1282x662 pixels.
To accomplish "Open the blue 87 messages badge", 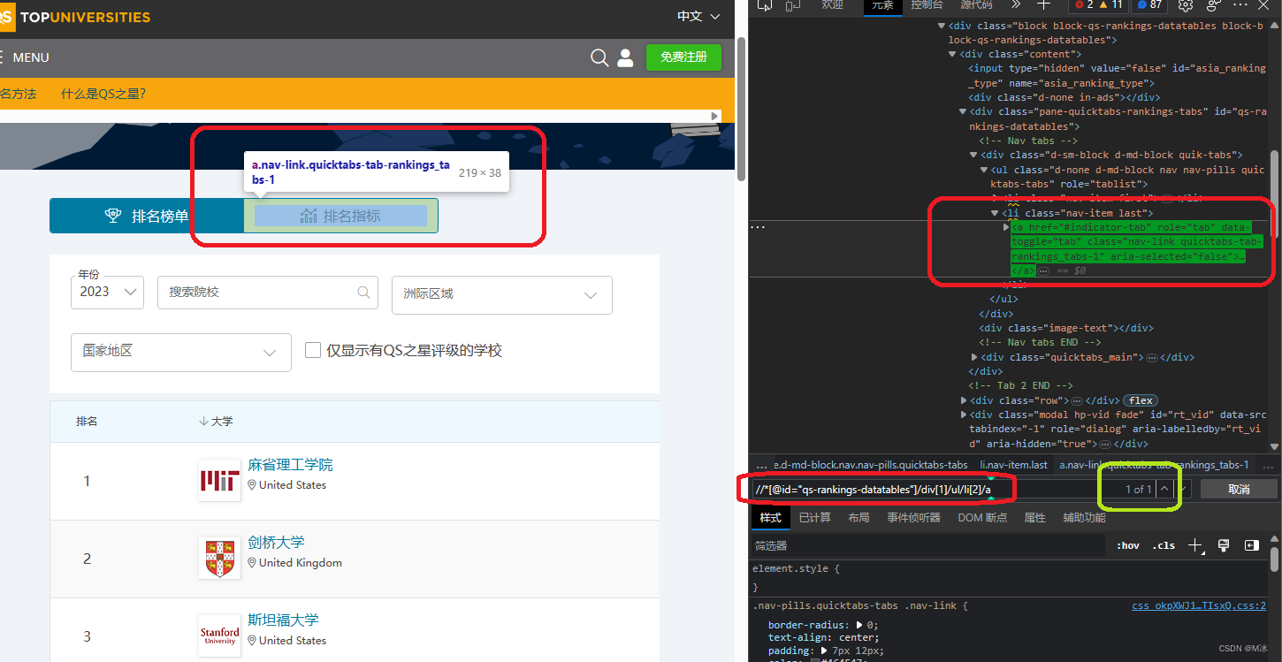I will tap(1149, 4).
